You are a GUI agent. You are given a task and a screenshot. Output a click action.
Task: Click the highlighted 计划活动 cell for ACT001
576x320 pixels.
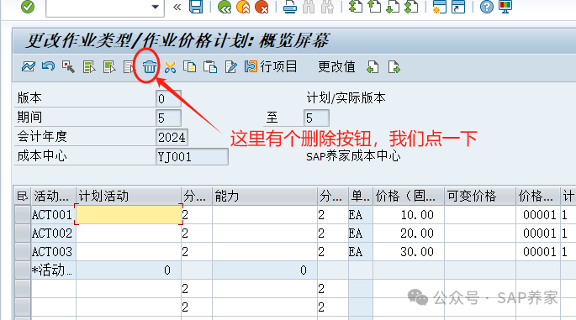[x=128, y=215]
